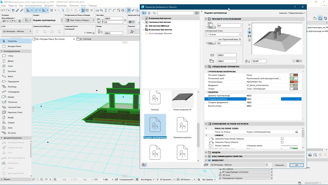Click the Растительный слой material swatch
Screen dimensions: 328x185
294,78
